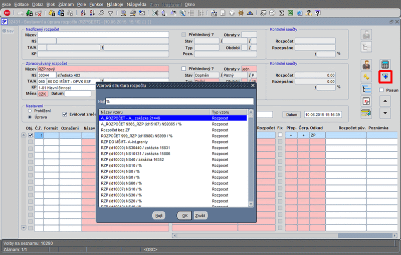Click the up arrow move button

tap(385, 100)
